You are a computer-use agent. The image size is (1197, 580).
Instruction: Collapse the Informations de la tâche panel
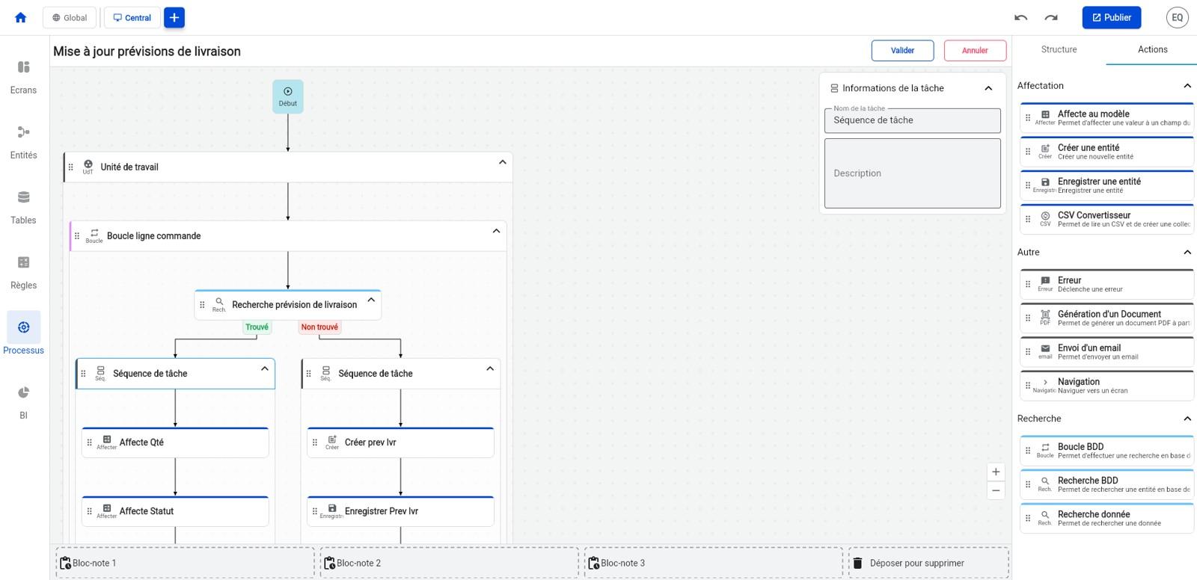coord(988,88)
